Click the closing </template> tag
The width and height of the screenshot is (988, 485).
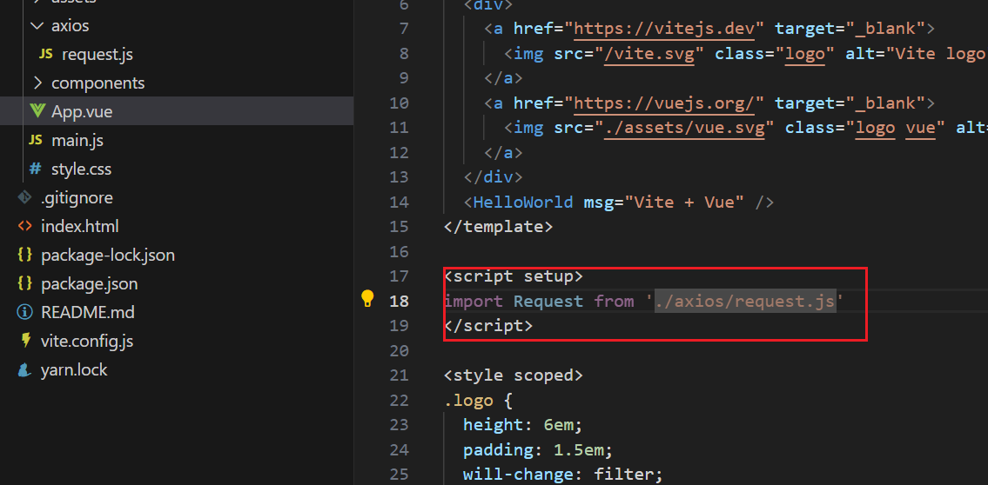[x=499, y=227]
